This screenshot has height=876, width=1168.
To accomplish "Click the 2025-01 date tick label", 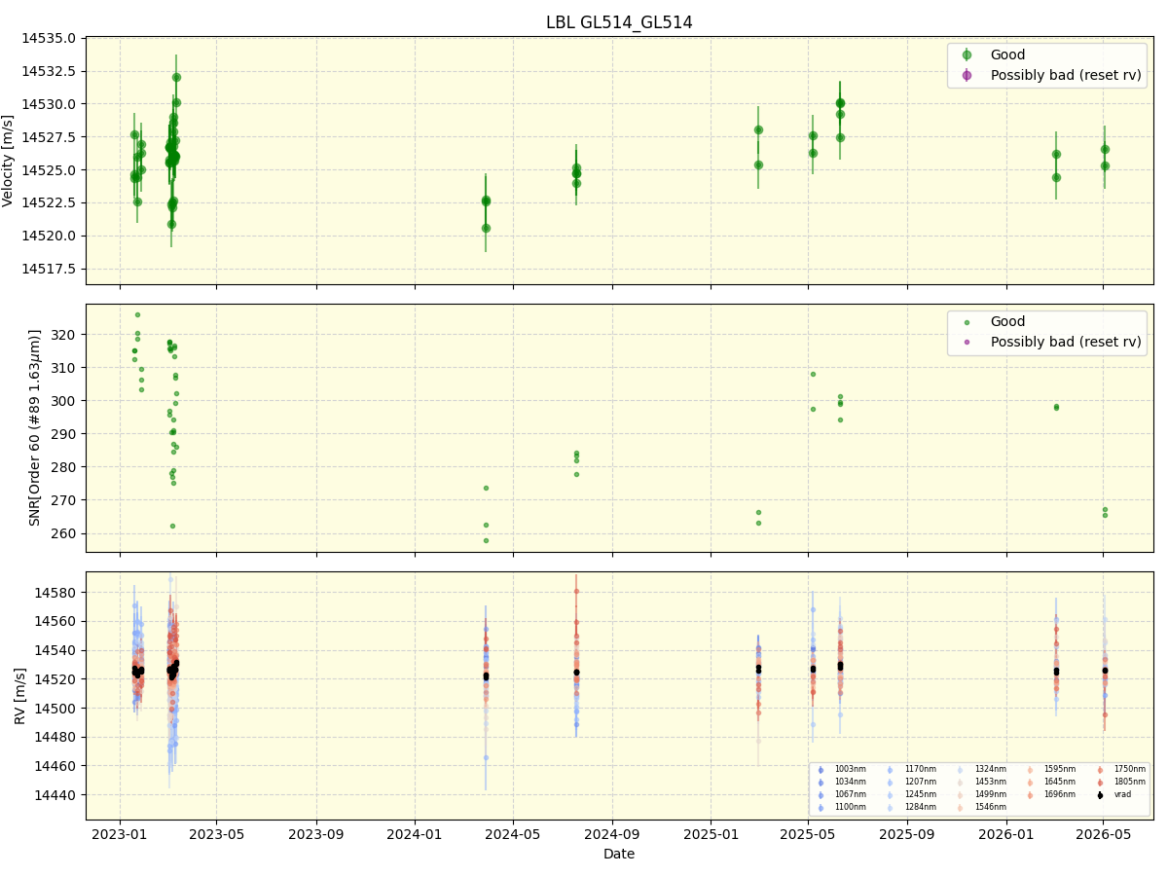I will [712, 834].
